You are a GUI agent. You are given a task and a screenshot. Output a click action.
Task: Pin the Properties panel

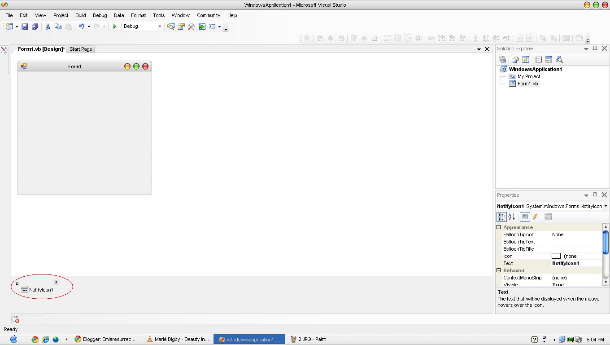(x=595, y=195)
